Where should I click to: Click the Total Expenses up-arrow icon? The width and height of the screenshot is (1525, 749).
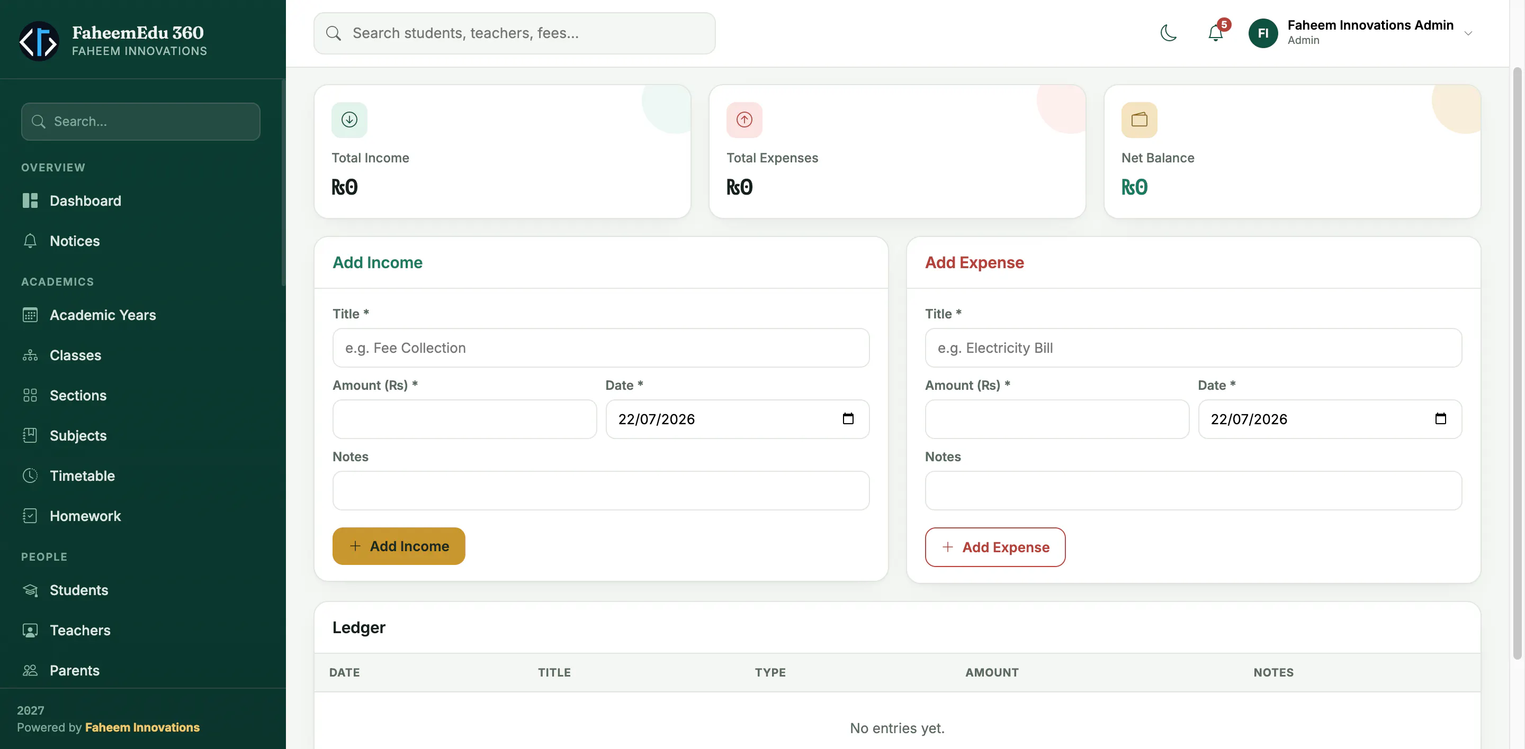744,120
